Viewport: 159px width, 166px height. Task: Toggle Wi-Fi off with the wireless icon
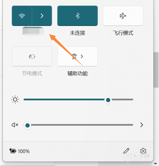click(x=22, y=16)
